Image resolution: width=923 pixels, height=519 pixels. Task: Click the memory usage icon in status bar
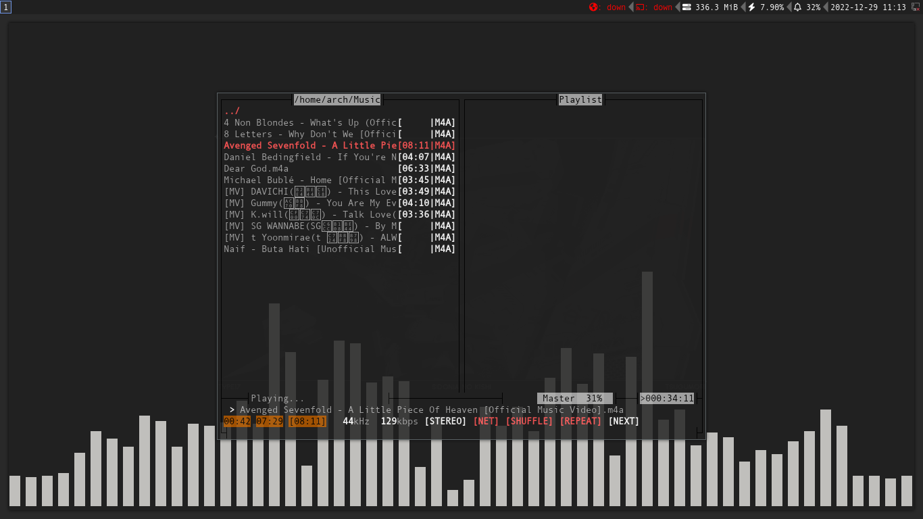coord(686,7)
